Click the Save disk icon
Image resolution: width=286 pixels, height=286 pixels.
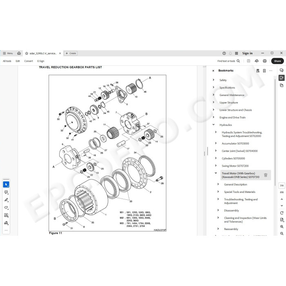[x=248, y=61]
